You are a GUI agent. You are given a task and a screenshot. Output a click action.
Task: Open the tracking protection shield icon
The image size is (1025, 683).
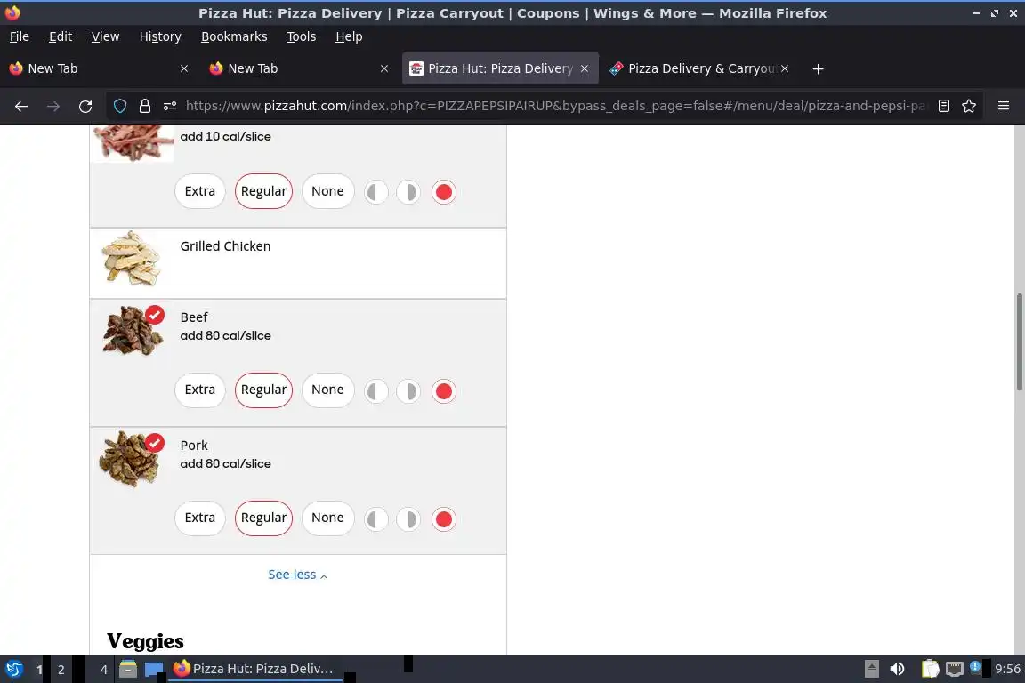(x=120, y=106)
